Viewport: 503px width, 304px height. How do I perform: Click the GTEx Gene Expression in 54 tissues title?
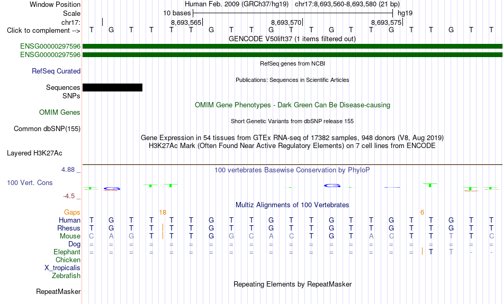pos(292,138)
